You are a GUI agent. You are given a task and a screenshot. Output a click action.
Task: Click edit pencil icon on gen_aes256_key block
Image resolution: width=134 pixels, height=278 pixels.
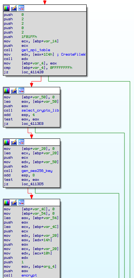pos(14,142)
